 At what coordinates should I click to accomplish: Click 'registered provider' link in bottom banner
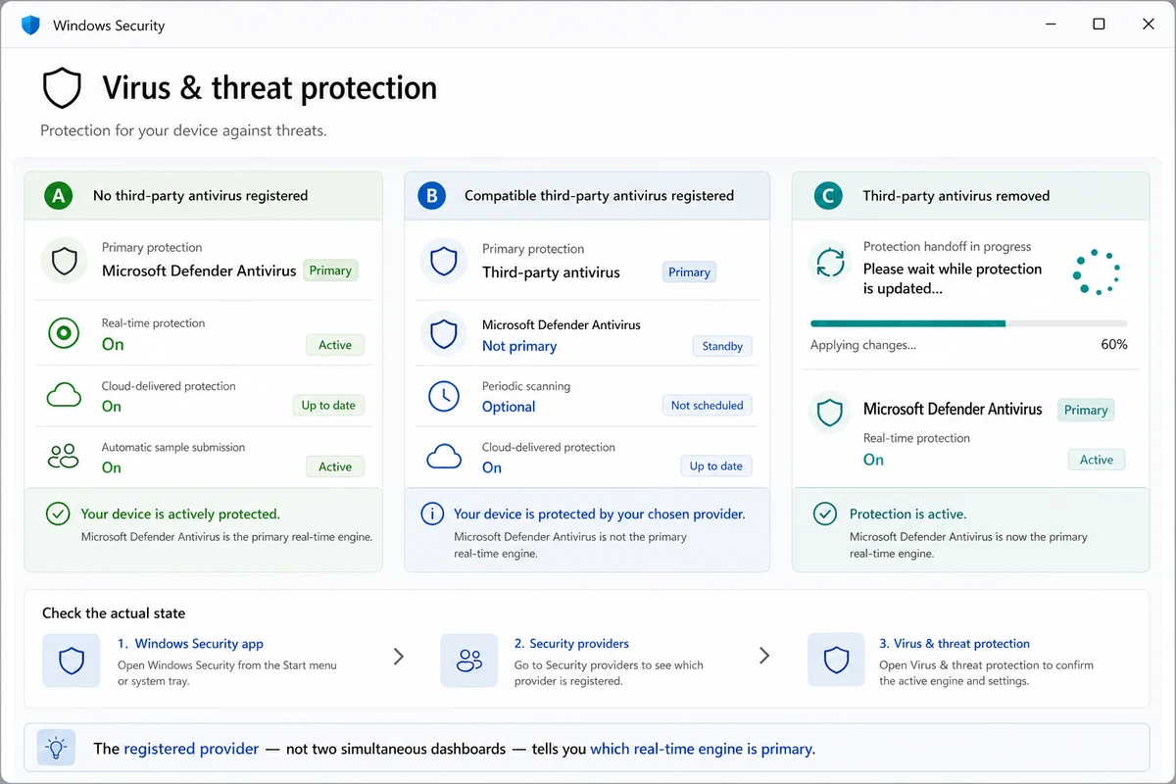pyautogui.click(x=191, y=749)
